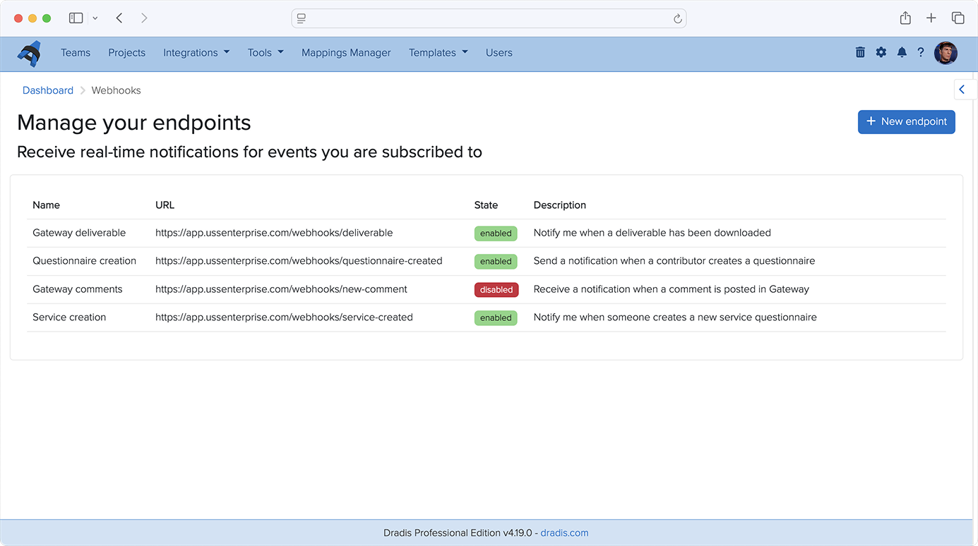Click the Dradis logo icon

pyautogui.click(x=30, y=53)
